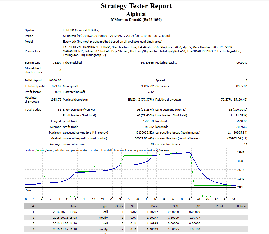Click the Profit factor value 0.97

click(58, 92)
